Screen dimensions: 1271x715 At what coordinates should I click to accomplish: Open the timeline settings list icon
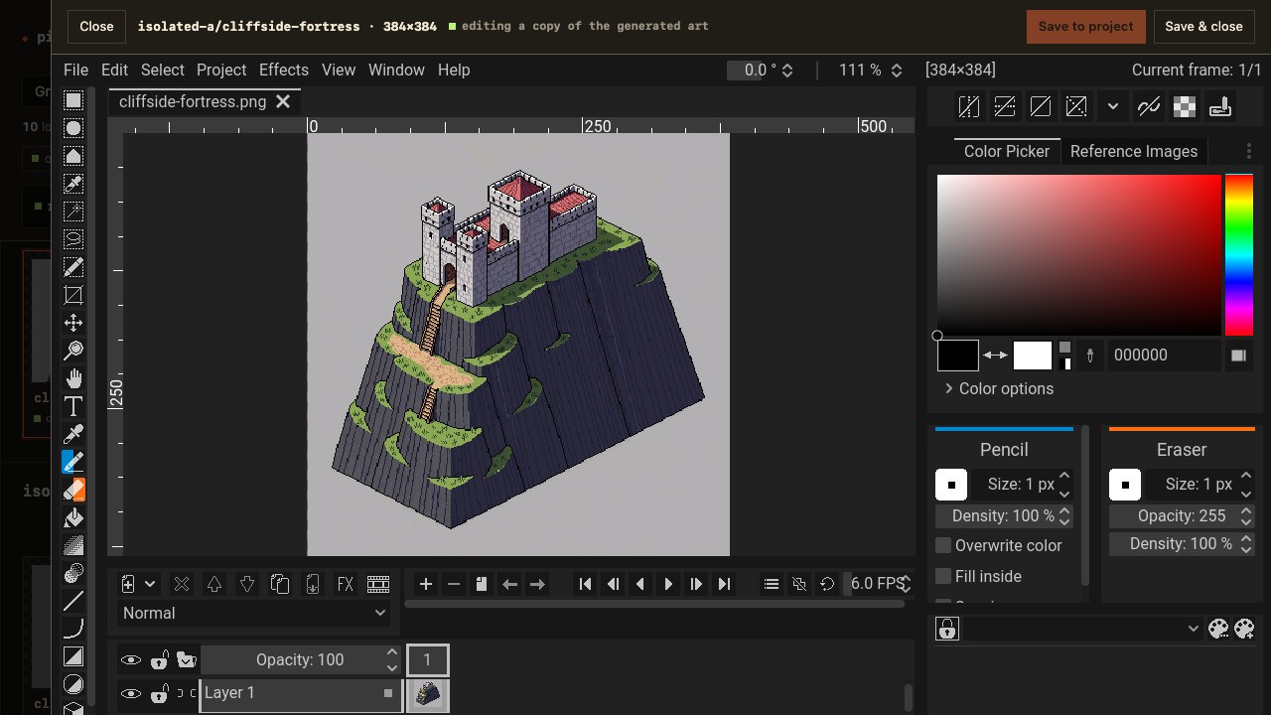click(772, 584)
